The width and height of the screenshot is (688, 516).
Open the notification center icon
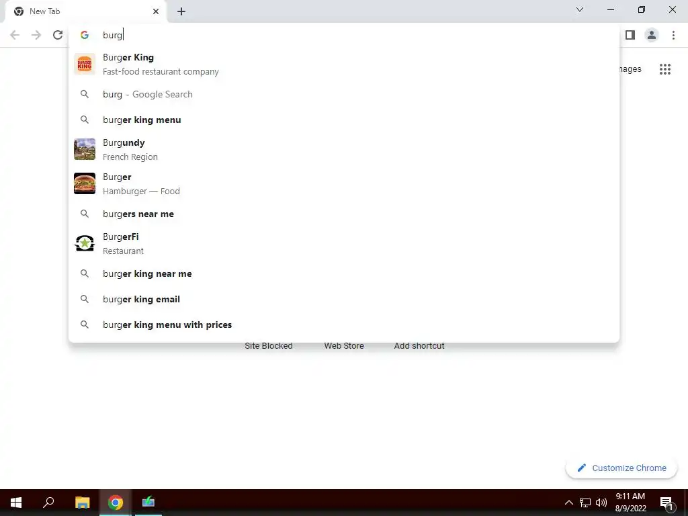(666, 503)
